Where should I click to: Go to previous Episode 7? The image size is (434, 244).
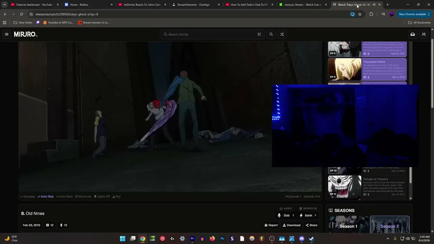(x=293, y=197)
